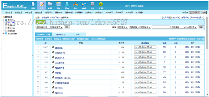The height and width of the screenshot is (97, 209).
Task: Click the edit icon beside 猫耳幸存者
Action: (x=53, y=67)
